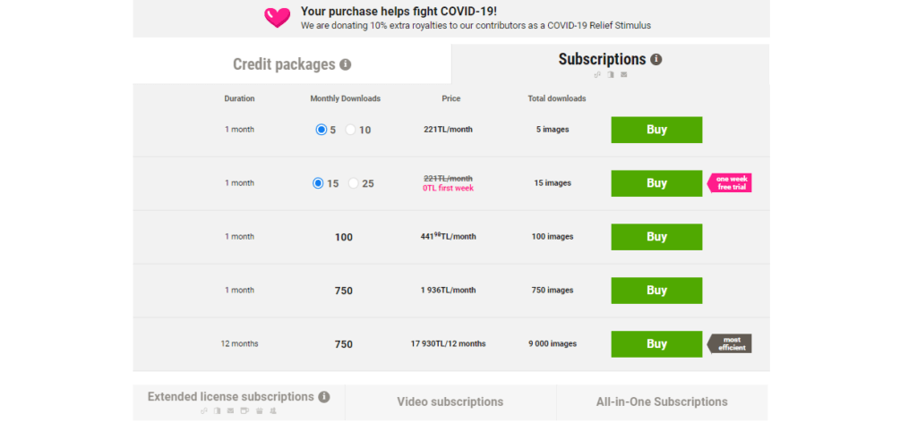Open Extended license subscriptions tab
Image resolution: width=917 pixels, height=422 pixels.
tap(230, 397)
